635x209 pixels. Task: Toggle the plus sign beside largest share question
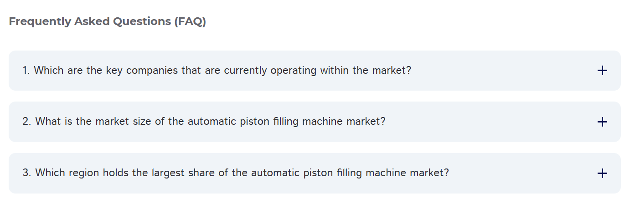(x=602, y=173)
